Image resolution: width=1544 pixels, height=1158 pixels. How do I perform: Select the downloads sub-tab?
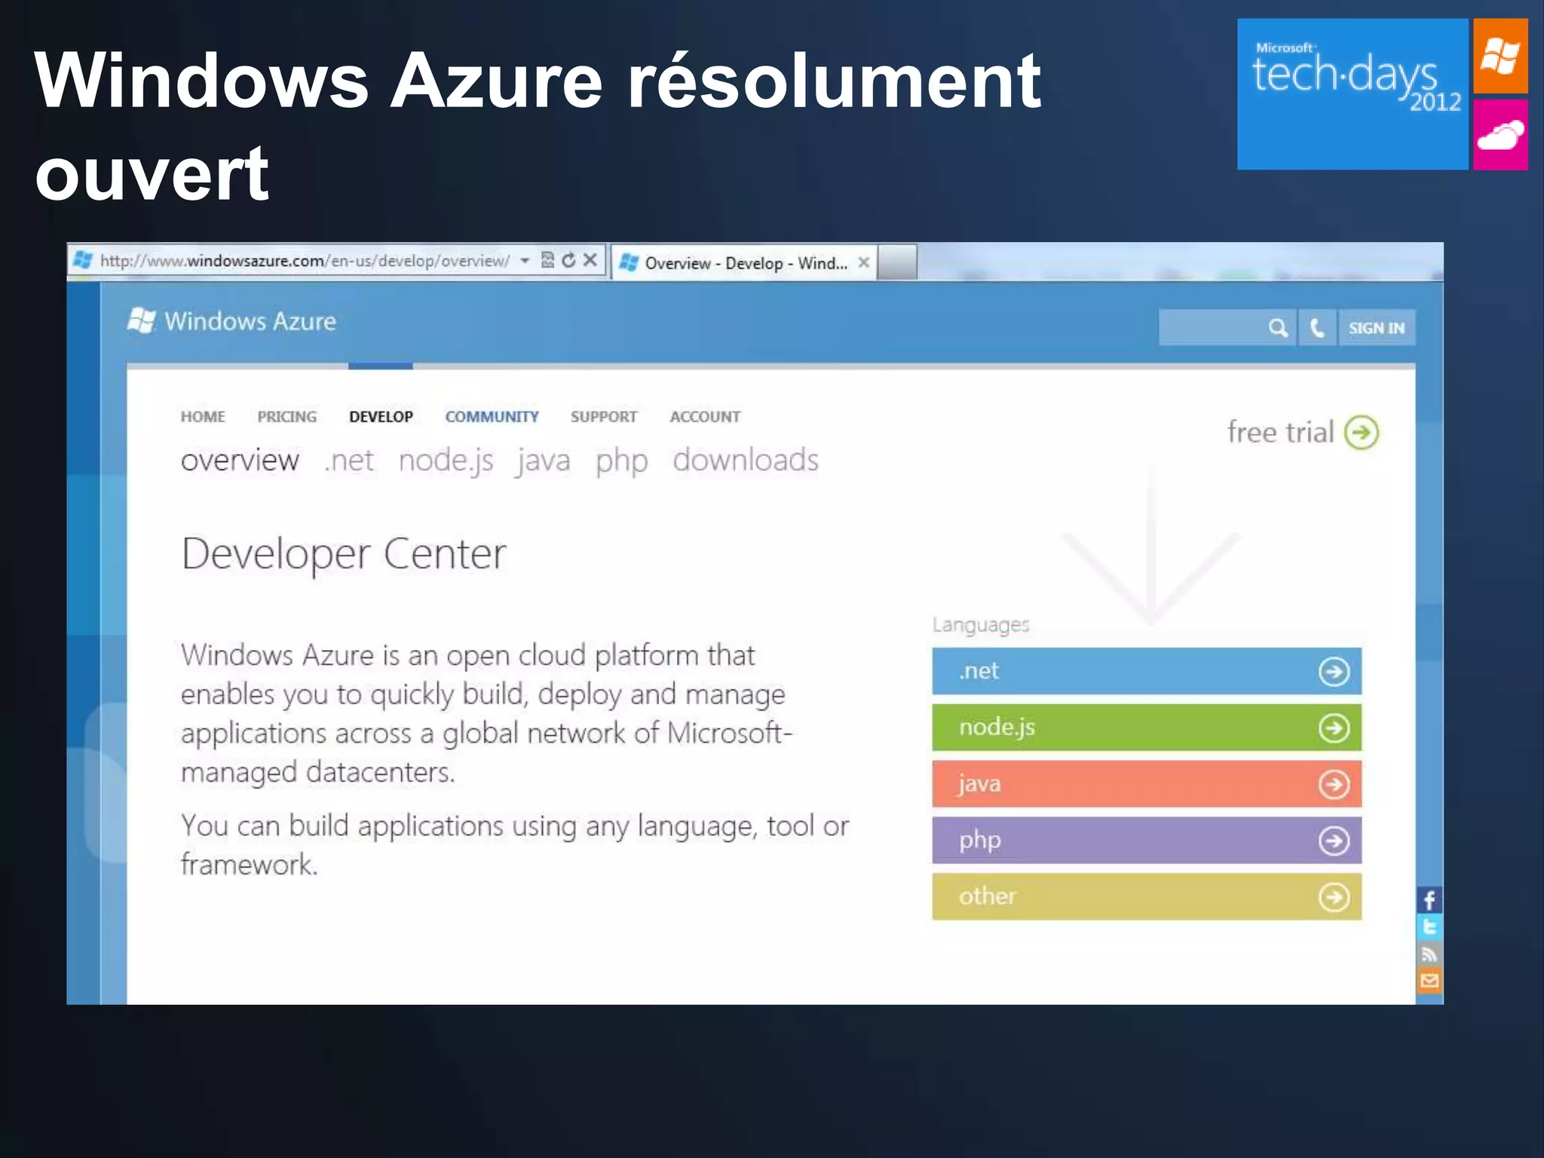point(746,461)
